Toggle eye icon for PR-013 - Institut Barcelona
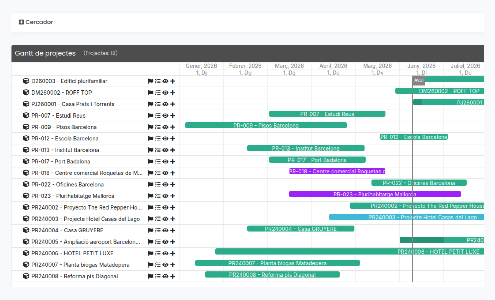This screenshot has height=300, width=495. (x=165, y=150)
